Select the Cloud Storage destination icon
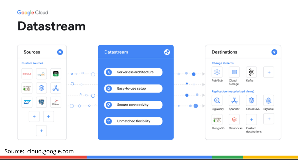 pos(234,72)
